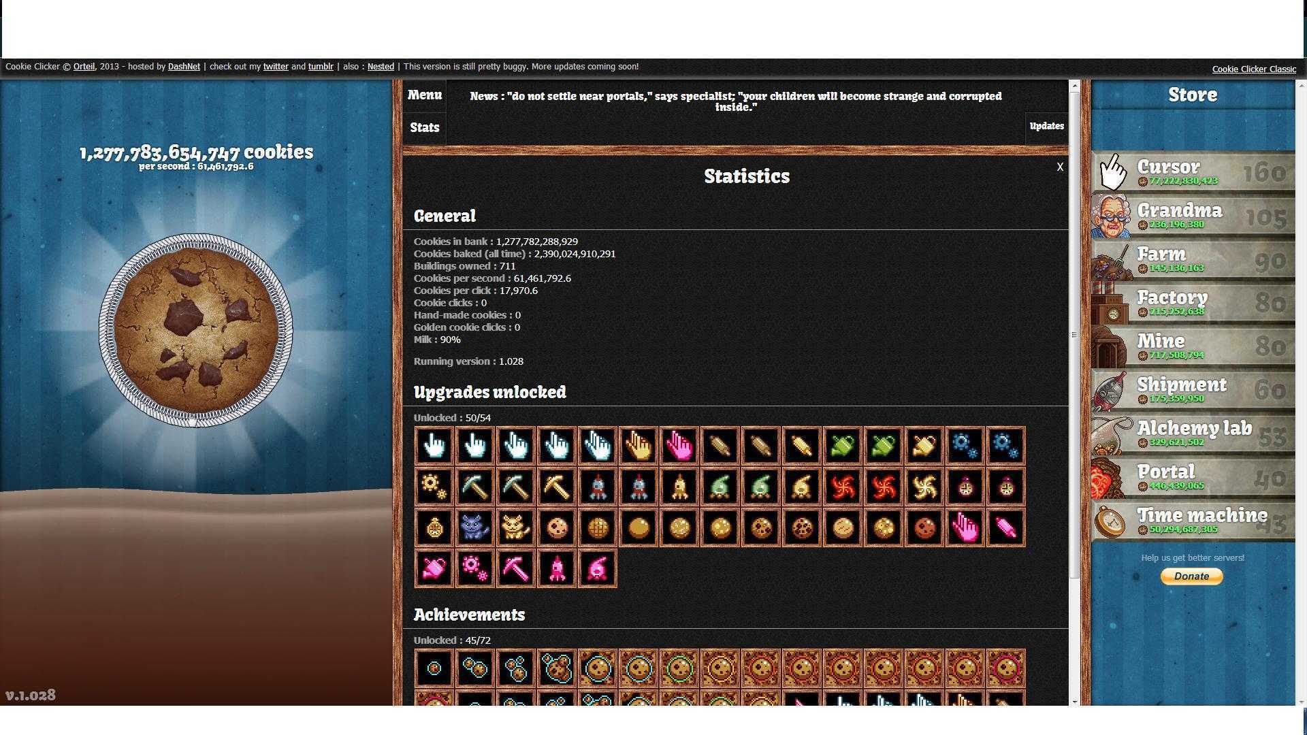The width and height of the screenshot is (1307, 735).
Task: Open the Nested link
Action: point(381,67)
